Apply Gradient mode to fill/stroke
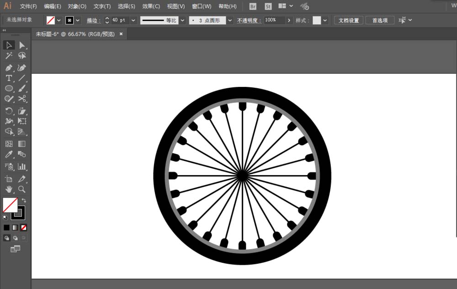 (15, 227)
